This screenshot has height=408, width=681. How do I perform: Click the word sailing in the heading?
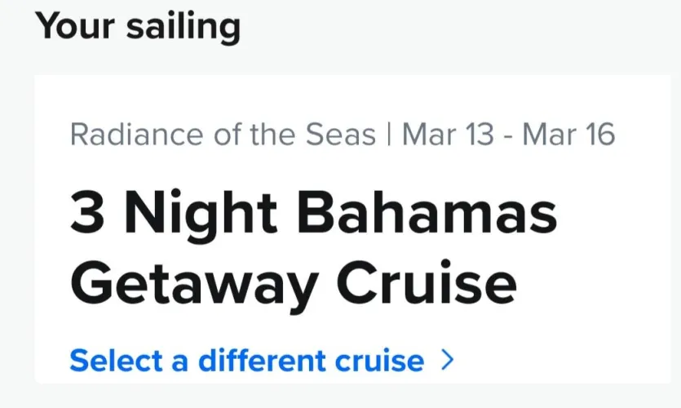tap(183, 26)
